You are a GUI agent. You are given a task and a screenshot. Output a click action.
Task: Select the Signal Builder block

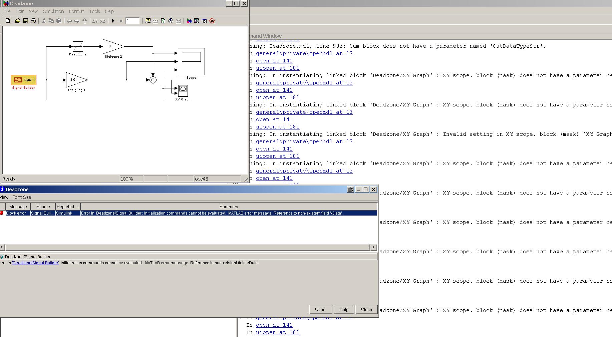click(24, 80)
